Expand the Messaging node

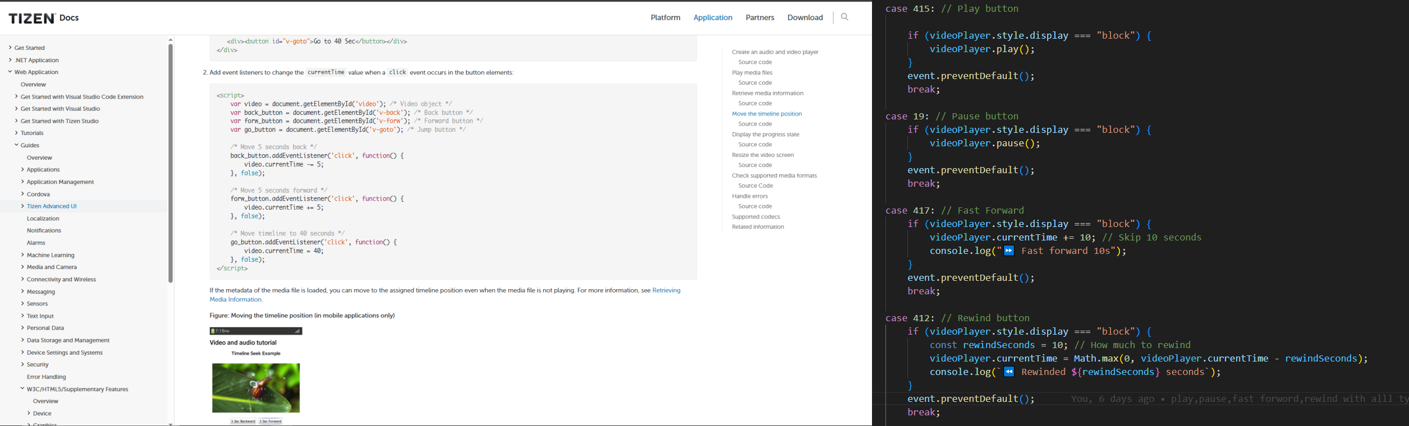(22, 291)
